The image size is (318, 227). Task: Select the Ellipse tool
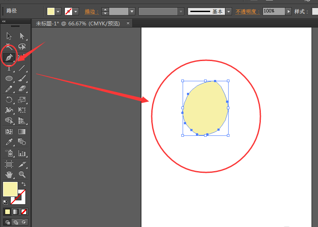pos(9,78)
